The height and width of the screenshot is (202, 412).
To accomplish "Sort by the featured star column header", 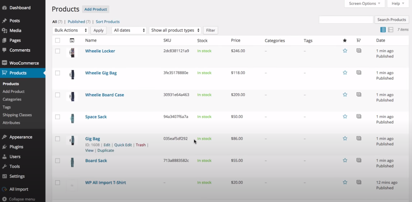I will point(345,40).
